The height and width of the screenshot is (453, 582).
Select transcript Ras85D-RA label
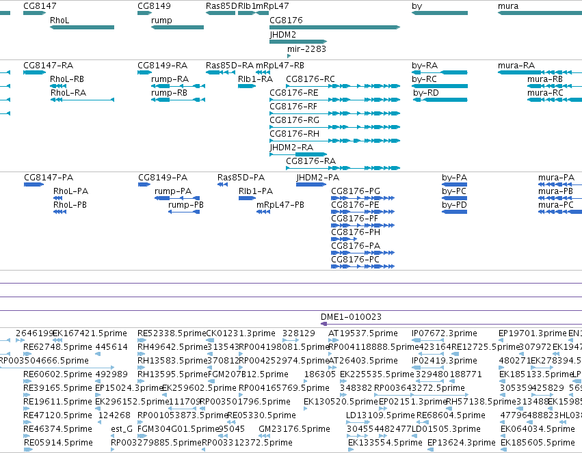tap(229, 66)
